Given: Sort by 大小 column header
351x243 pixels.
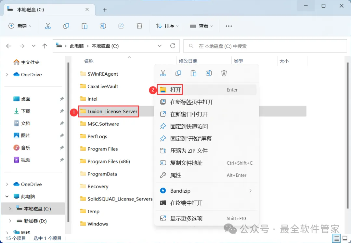Looking at the screenshot, I should (284, 61).
